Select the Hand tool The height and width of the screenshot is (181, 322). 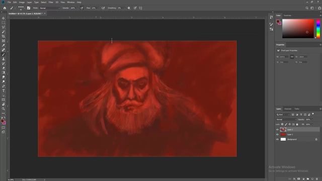coord(4,104)
